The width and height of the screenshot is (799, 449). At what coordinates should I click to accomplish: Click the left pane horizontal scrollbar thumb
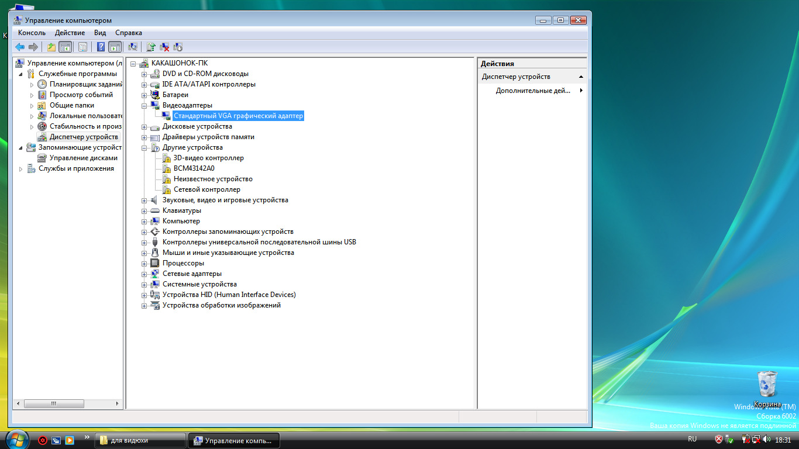(54, 403)
